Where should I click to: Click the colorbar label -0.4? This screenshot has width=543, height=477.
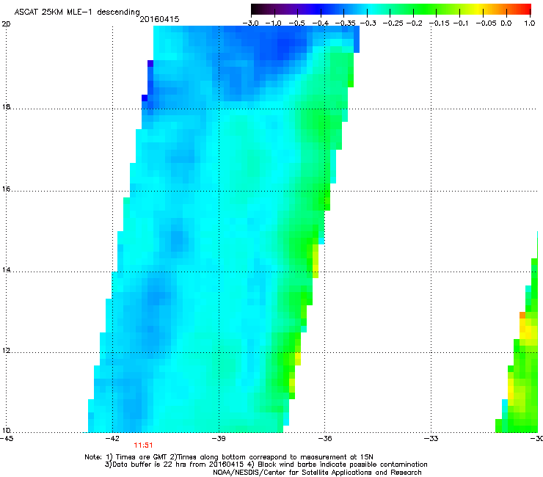click(x=321, y=23)
